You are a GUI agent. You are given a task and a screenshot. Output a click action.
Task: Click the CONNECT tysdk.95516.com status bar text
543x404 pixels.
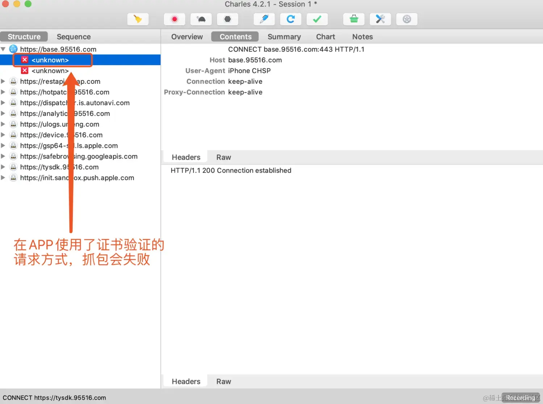pyautogui.click(x=55, y=397)
